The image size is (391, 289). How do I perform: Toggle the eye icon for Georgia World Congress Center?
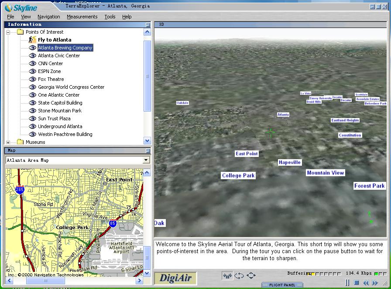pos(32,87)
